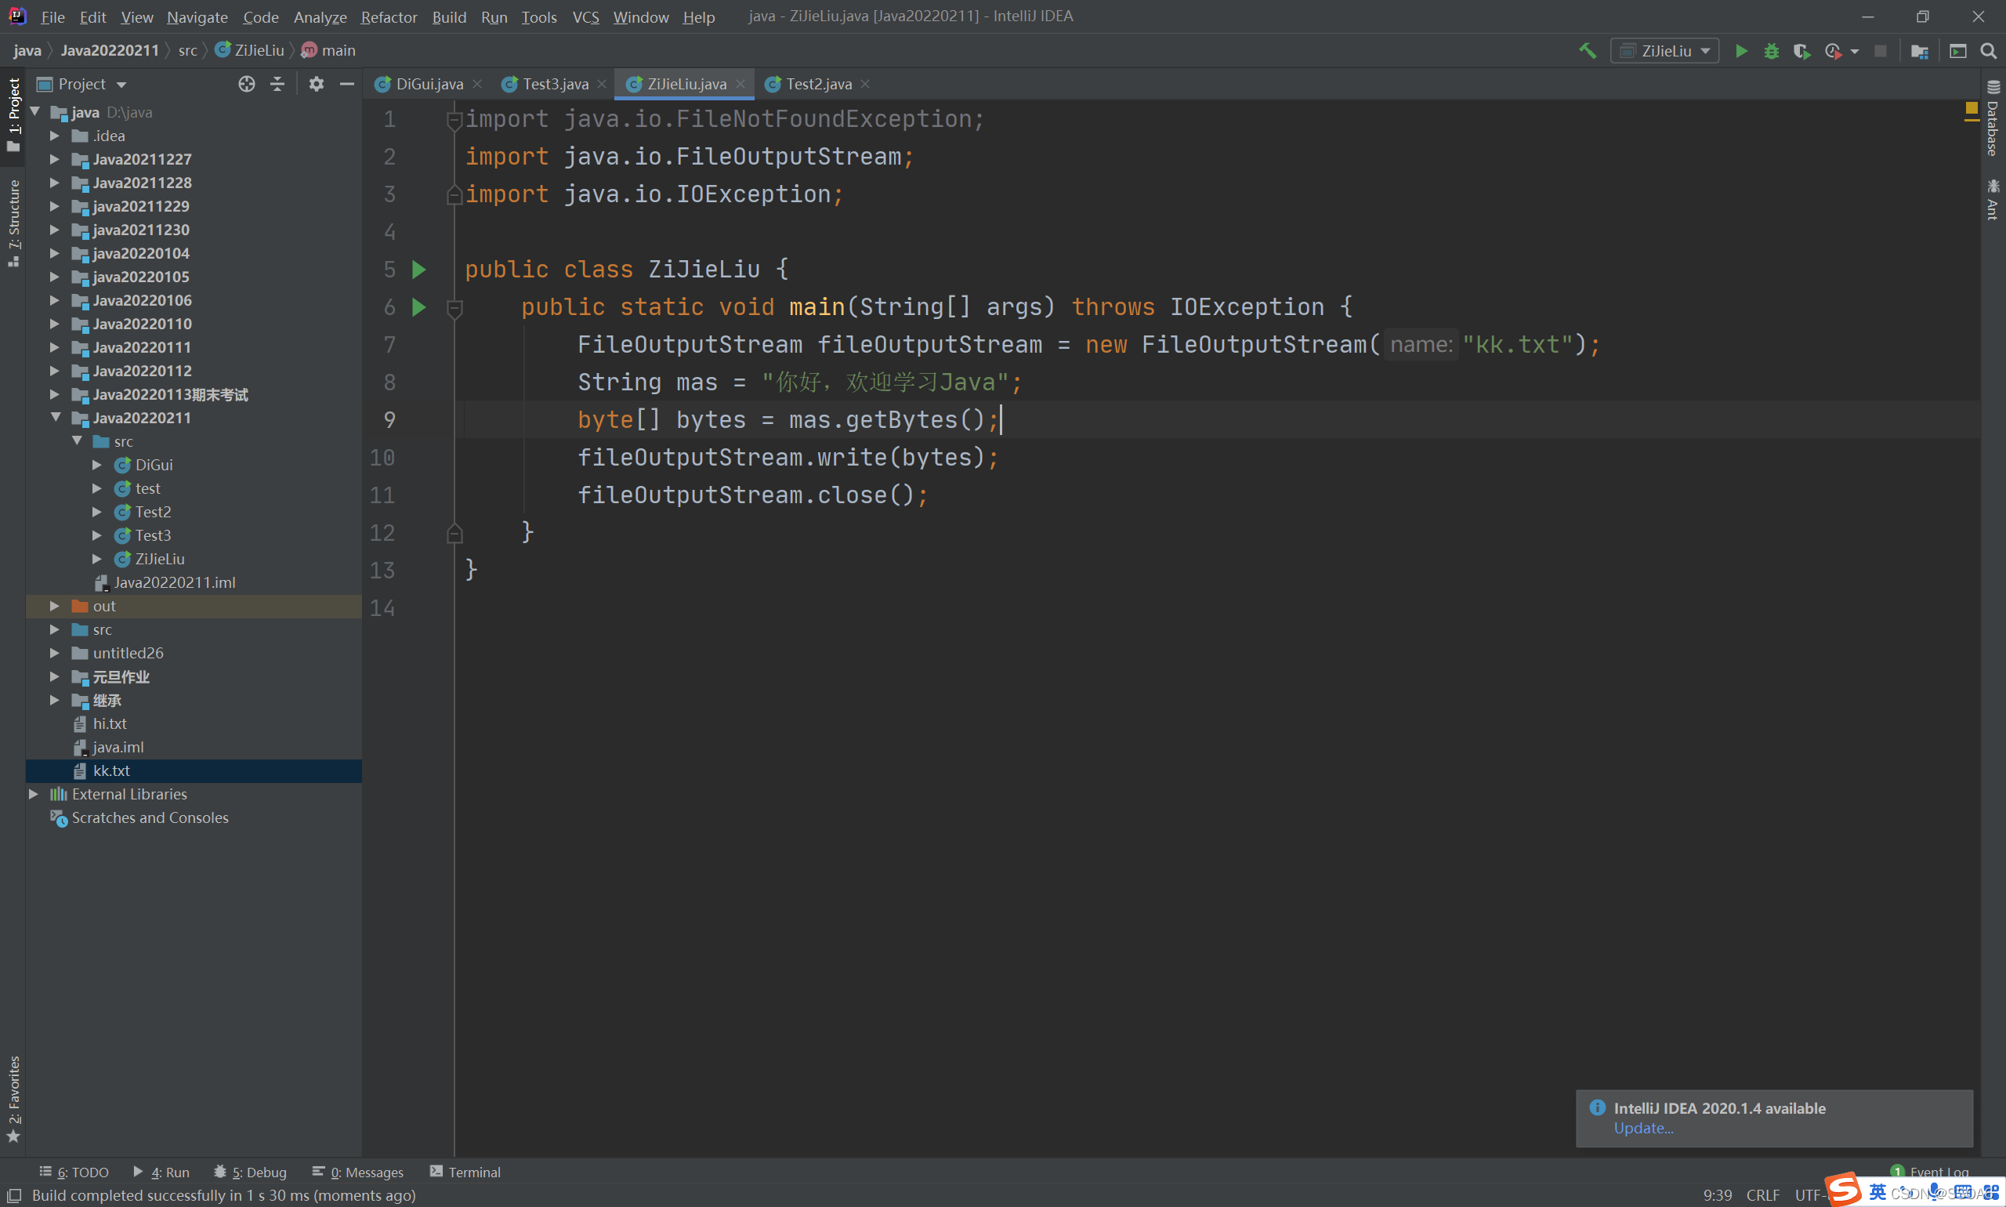The width and height of the screenshot is (2006, 1207).
Task: Open the Refactor menu
Action: point(389,16)
